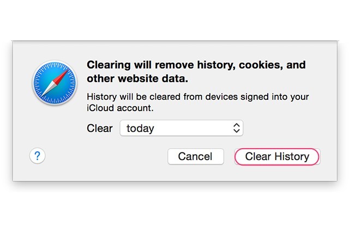349x232 pixels.
Task: Dismiss the dialog with Cancel
Action: pos(195,156)
